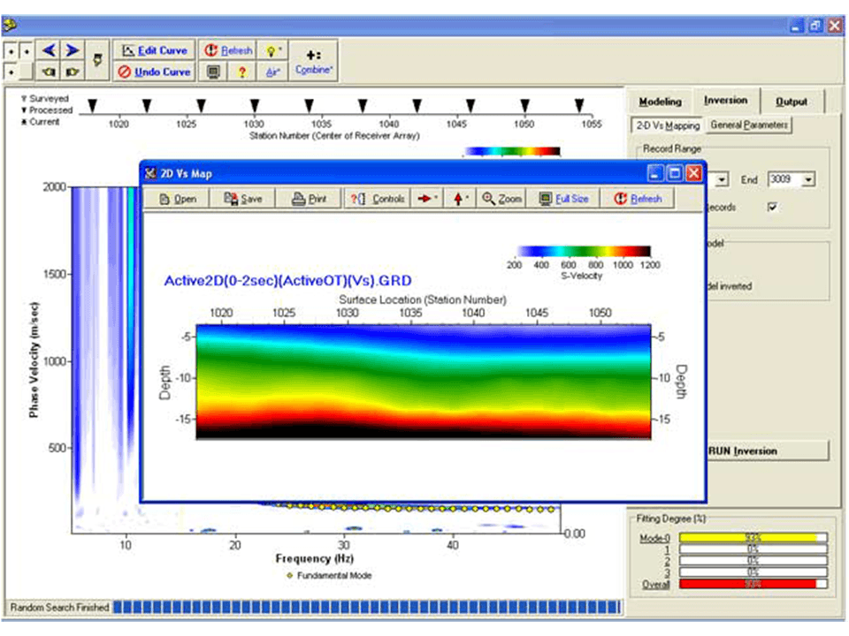Click the red question mark help icon
The image size is (849, 636).
tap(242, 72)
